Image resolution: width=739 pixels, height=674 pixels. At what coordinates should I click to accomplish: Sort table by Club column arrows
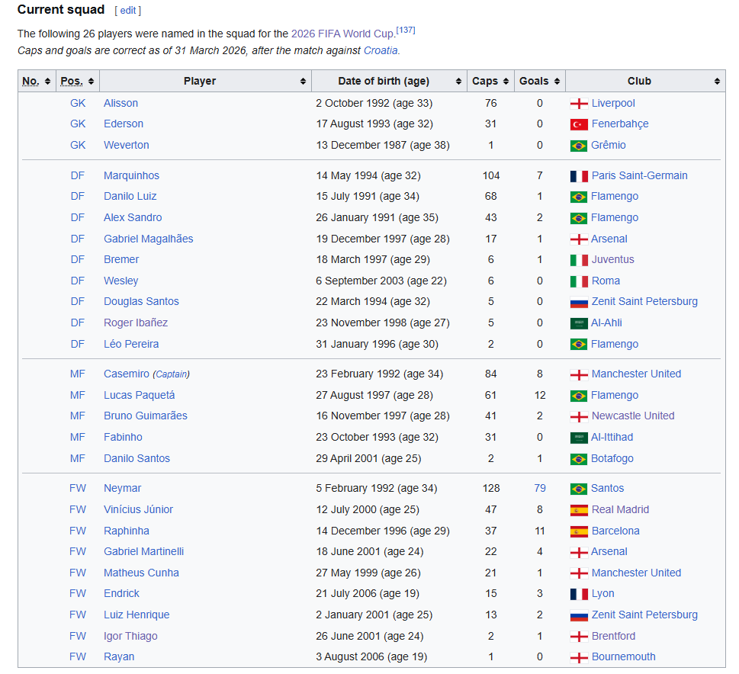pyautogui.click(x=717, y=82)
